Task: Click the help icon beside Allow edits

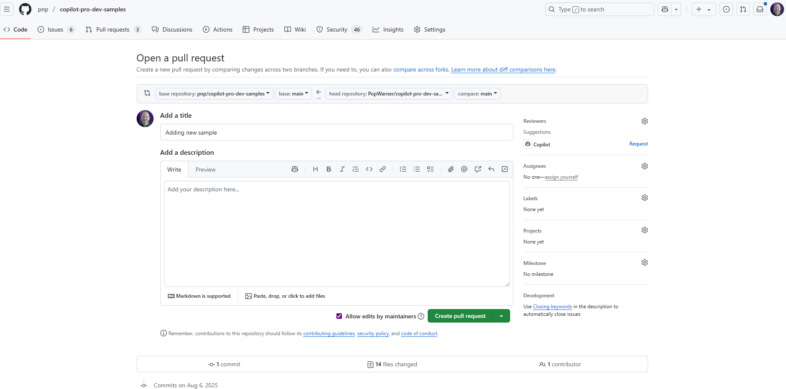Action: coord(421,316)
